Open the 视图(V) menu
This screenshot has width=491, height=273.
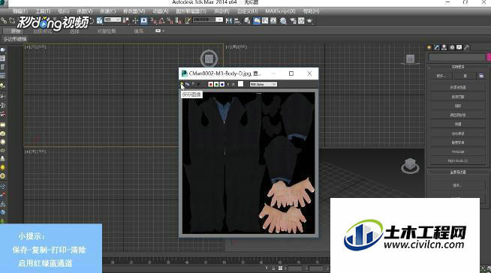(x=85, y=11)
